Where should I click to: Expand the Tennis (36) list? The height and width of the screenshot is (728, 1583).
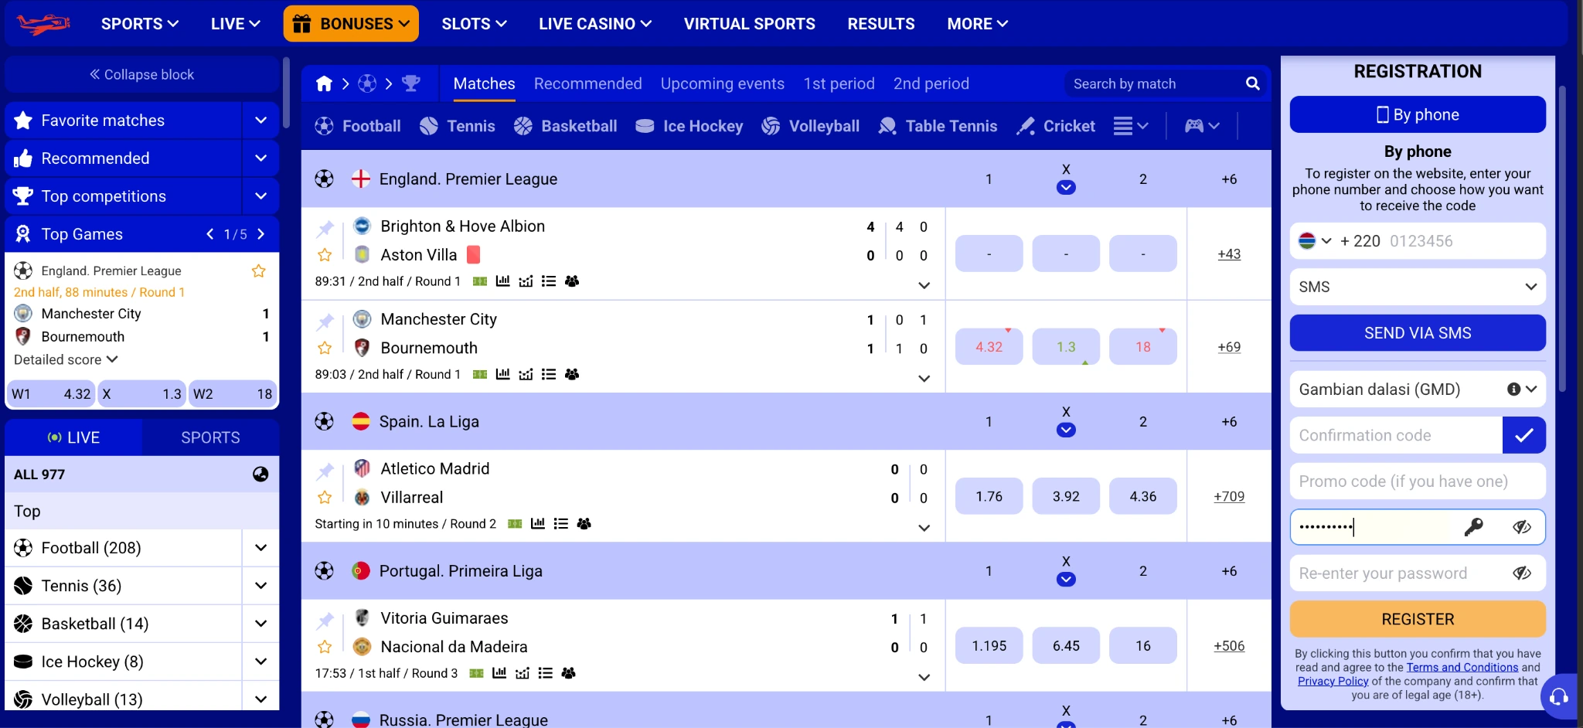pos(260,586)
